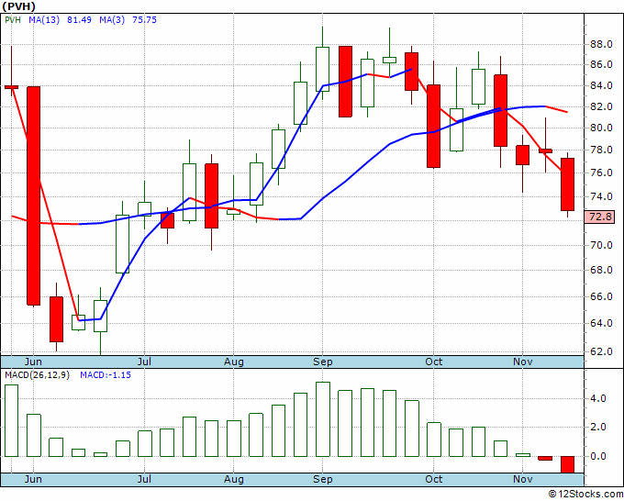This screenshot has height=501, width=624.
Task: Click the 4.0 MACD axis label
Action: point(598,398)
